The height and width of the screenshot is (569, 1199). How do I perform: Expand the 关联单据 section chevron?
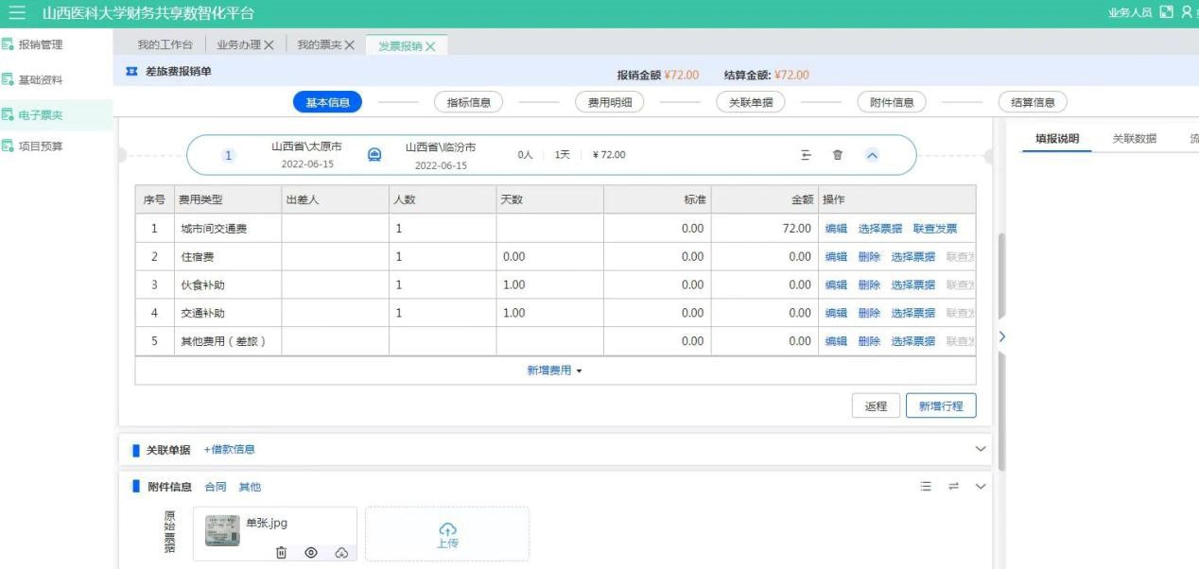click(980, 449)
